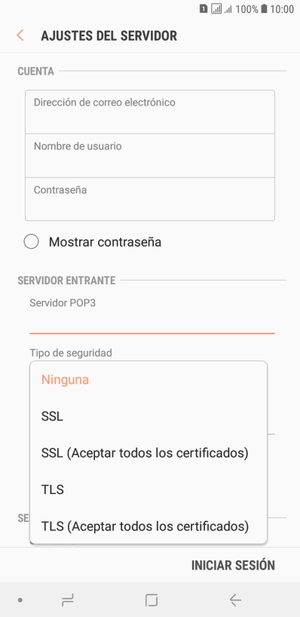
Task: Tap the signal strength icon in status bar
Action: tap(216, 8)
